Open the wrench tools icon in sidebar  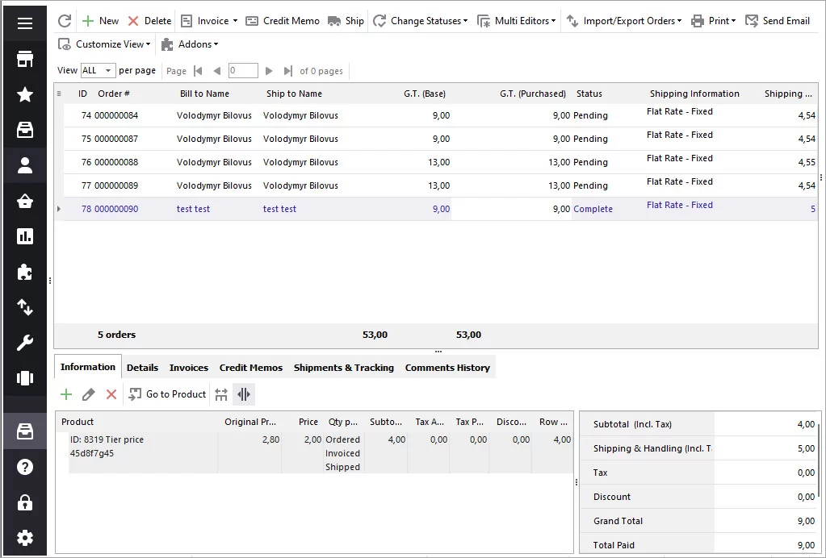coord(25,343)
